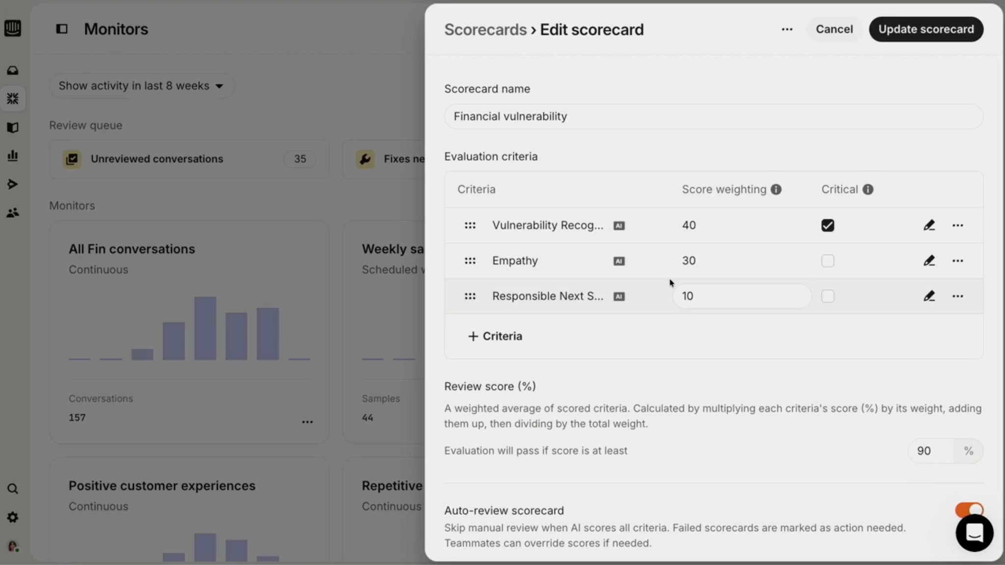This screenshot has width=1005, height=565.
Task: Click the pencil edit icon for Empathy
Action: click(x=929, y=261)
